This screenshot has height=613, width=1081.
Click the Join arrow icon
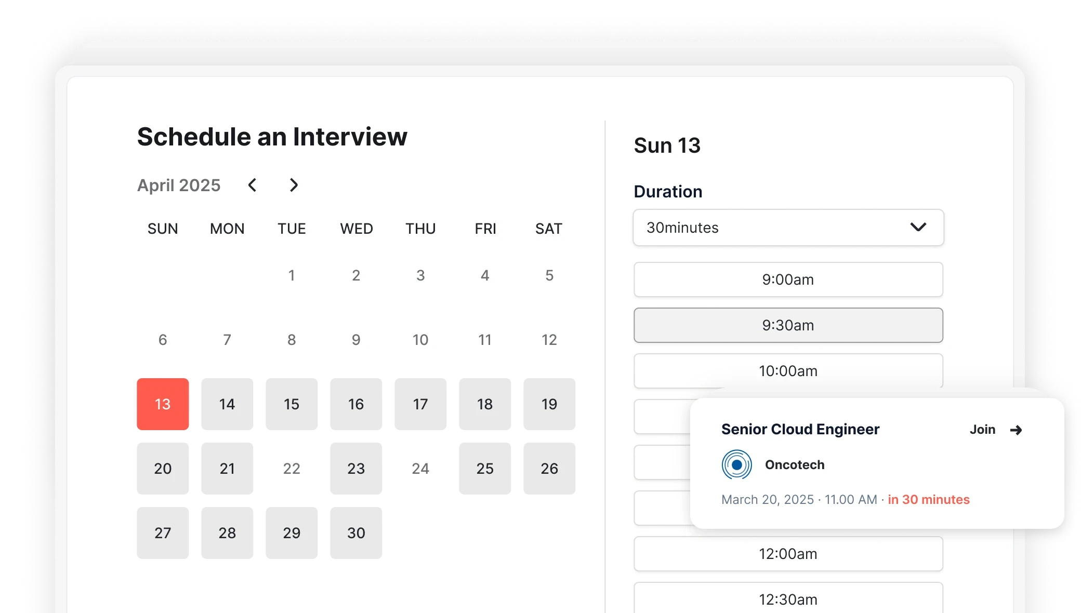pyautogui.click(x=1016, y=430)
